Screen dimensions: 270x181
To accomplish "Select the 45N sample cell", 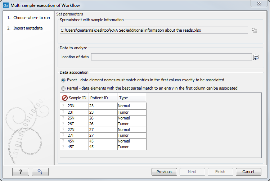I will pyautogui.click(x=75, y=141).
